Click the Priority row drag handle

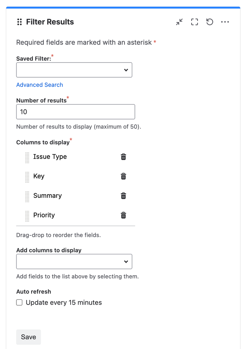(27, 216)
